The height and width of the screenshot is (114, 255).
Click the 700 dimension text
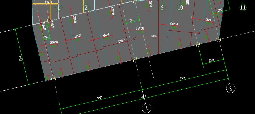(x=46, y=38)
